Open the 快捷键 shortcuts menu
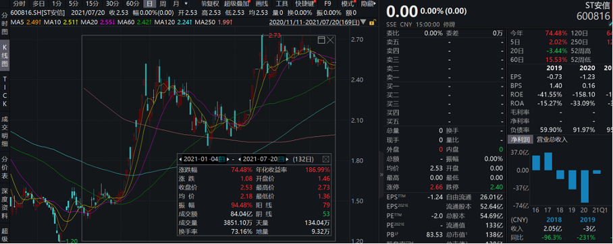This screenshot has width=613, height=244. (305, 4)
